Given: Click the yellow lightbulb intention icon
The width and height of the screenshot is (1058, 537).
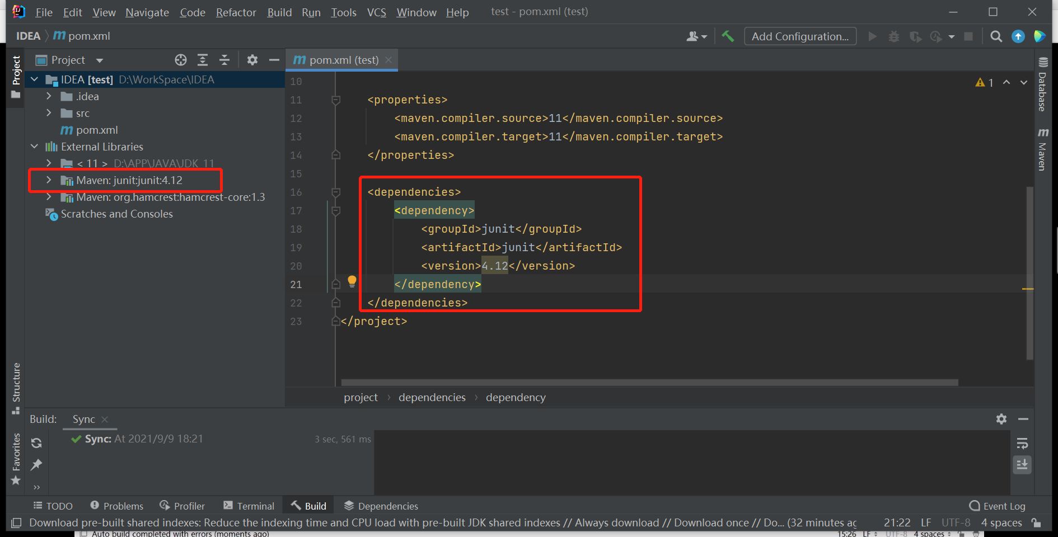Looking at the screenshot, I should [352, 281].
